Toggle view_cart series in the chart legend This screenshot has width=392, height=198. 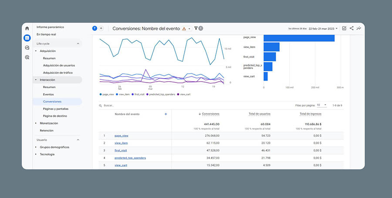pyautogui.click(x=185, y=94)
